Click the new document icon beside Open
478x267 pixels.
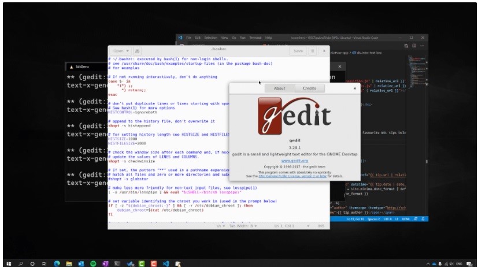coord(138,51)
